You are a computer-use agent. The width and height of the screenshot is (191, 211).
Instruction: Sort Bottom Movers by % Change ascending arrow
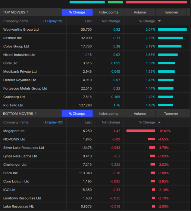pos(159,122)
